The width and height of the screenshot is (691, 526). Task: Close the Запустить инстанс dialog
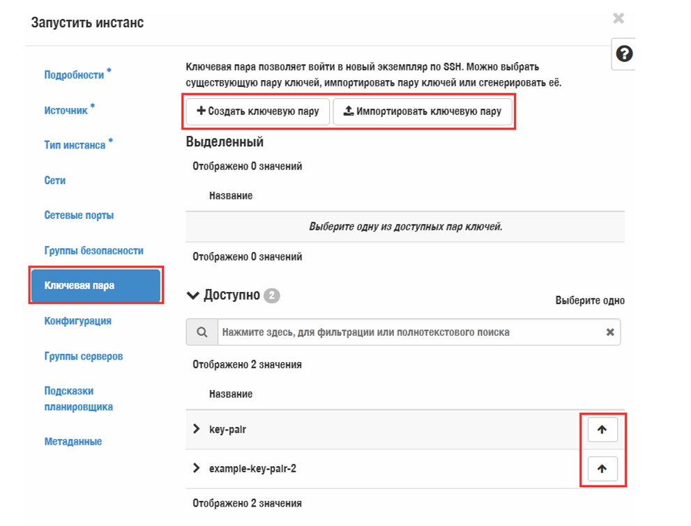point(618,19)
